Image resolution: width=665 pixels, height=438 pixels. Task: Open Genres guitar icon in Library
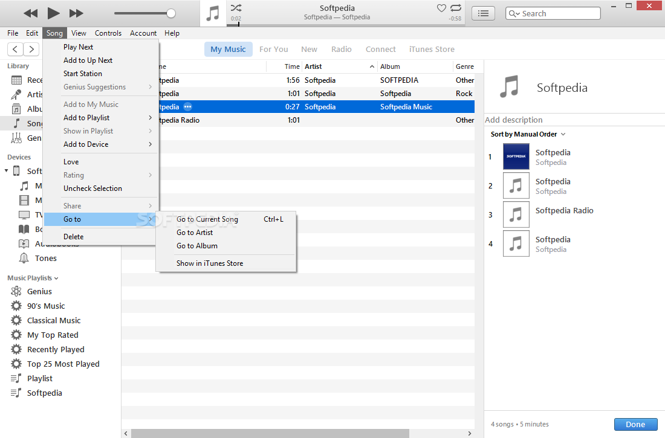(16, 138)
